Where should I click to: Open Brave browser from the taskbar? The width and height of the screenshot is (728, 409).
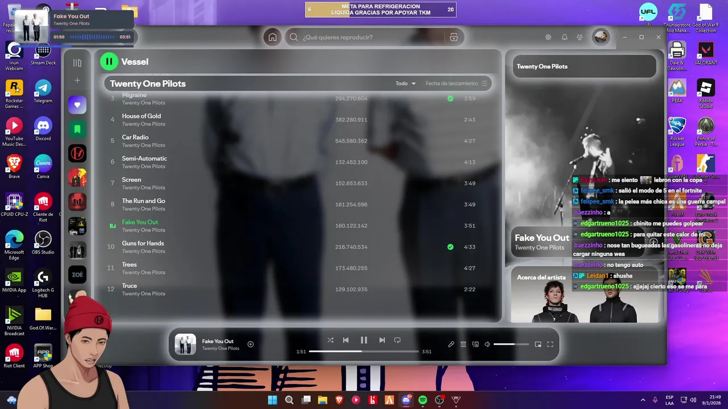(x=340, y=400)
